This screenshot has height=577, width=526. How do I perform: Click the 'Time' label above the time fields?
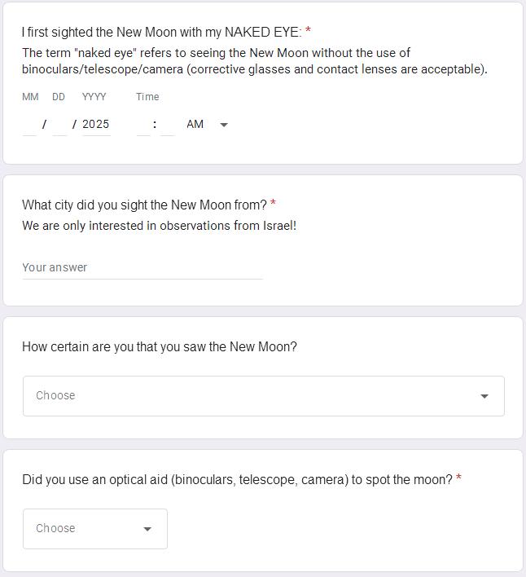(x=147, y=97)
